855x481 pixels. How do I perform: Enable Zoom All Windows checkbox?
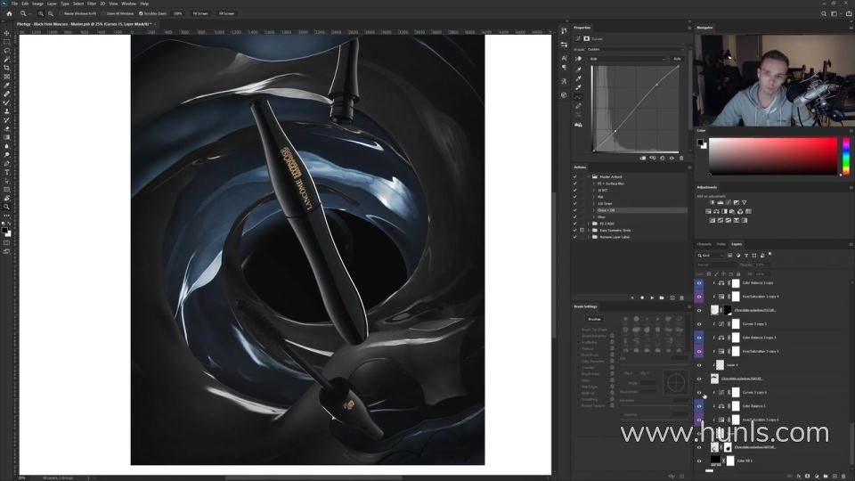[103, 13]
